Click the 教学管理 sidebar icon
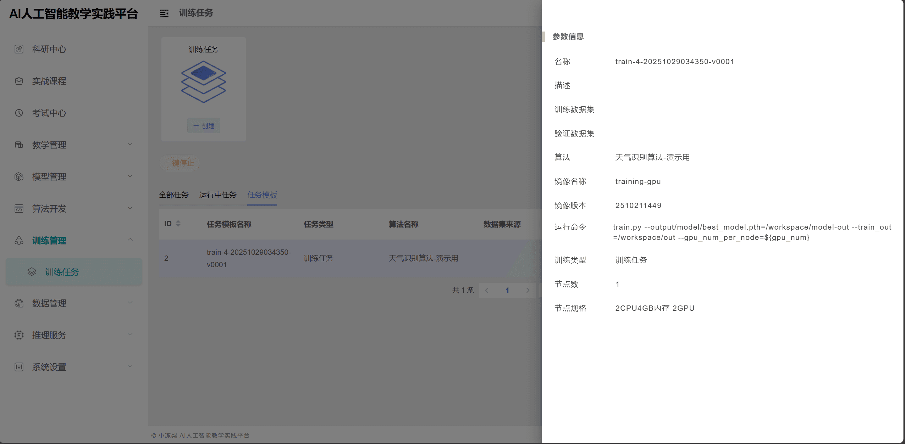This screenshot has width=905, height=444. tap(19, 145)
